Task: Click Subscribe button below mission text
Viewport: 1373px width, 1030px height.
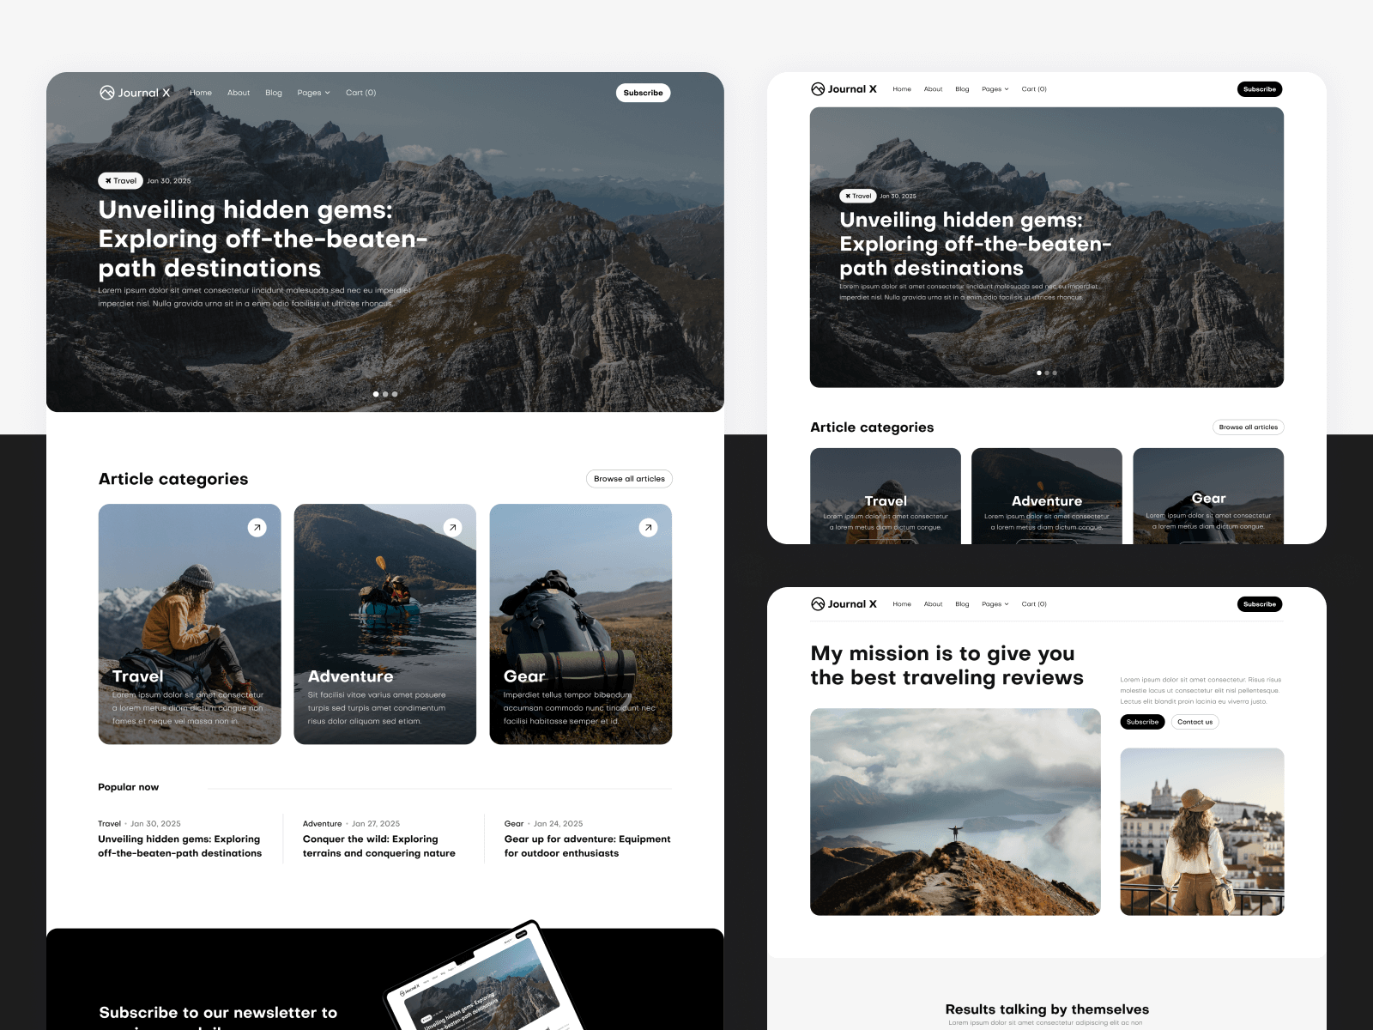Action: pos(1142,722)
